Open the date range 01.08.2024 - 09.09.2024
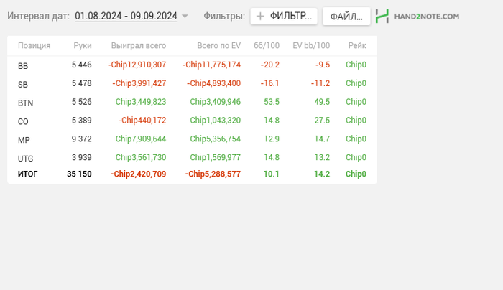The image size is (503, 290). 126,16
